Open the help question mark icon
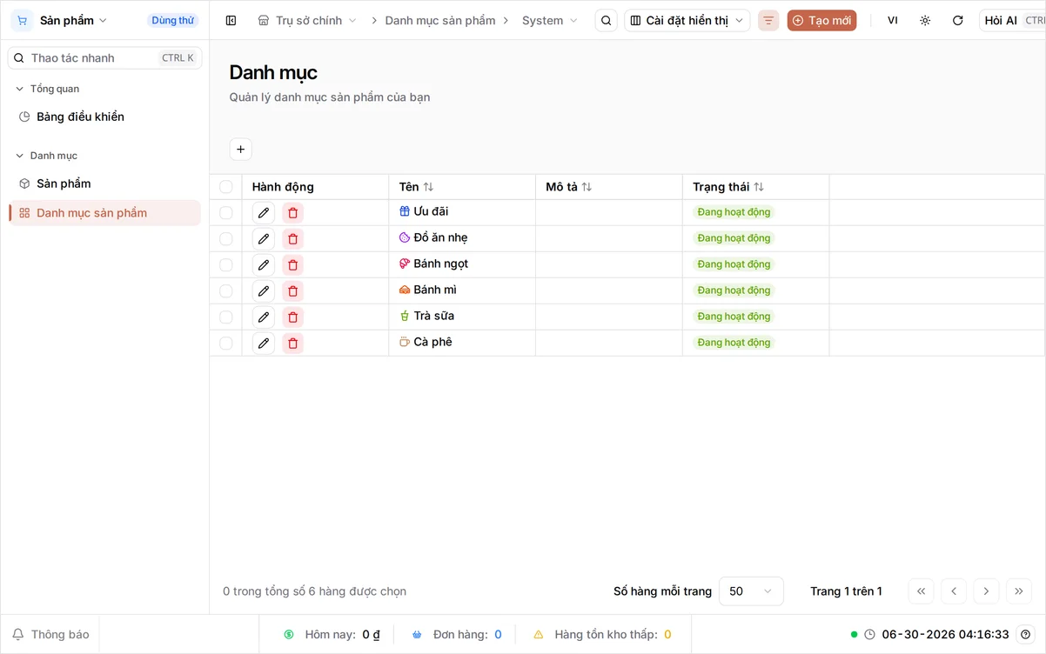1046x654 pixels. [x=1026, y=634]
